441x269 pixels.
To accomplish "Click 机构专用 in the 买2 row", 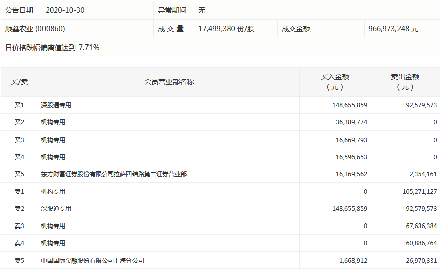I will 53,122.
